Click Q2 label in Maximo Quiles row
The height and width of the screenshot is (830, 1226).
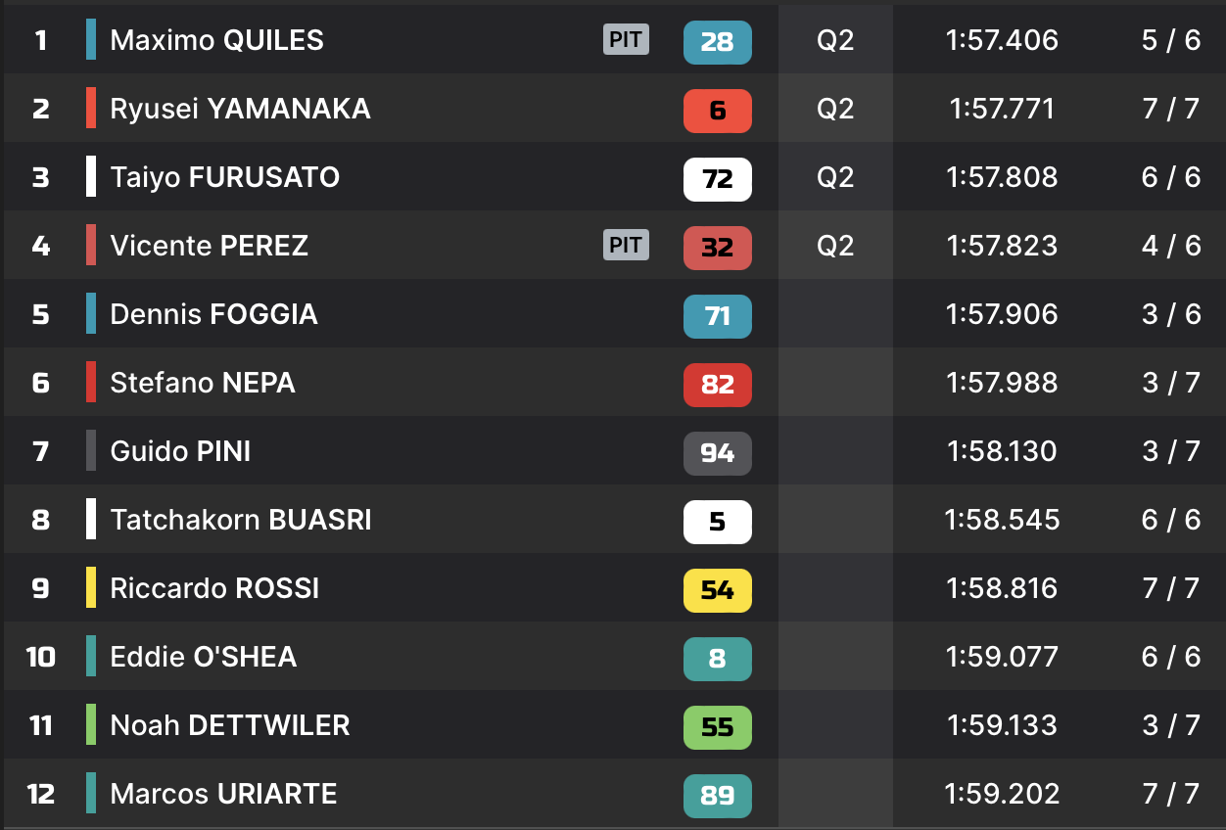(835, 40)
